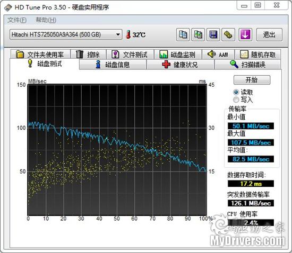Switch to the AAM tab
This screenshot has width=292, height=253.
(x=218, y=55)
